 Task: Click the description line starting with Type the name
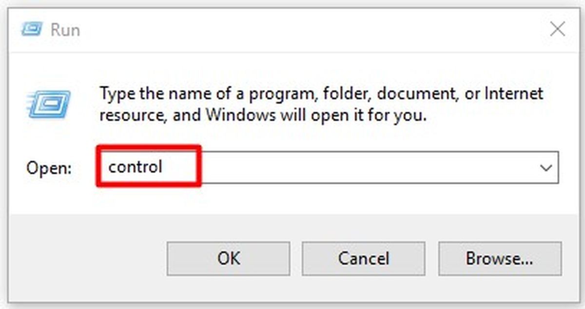coord(321,94)
